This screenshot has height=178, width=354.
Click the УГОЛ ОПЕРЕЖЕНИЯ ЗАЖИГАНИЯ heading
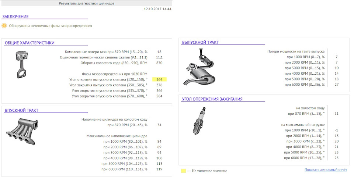coord(212,99)
